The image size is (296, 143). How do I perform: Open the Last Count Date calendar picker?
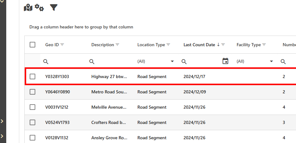[225, 61]
